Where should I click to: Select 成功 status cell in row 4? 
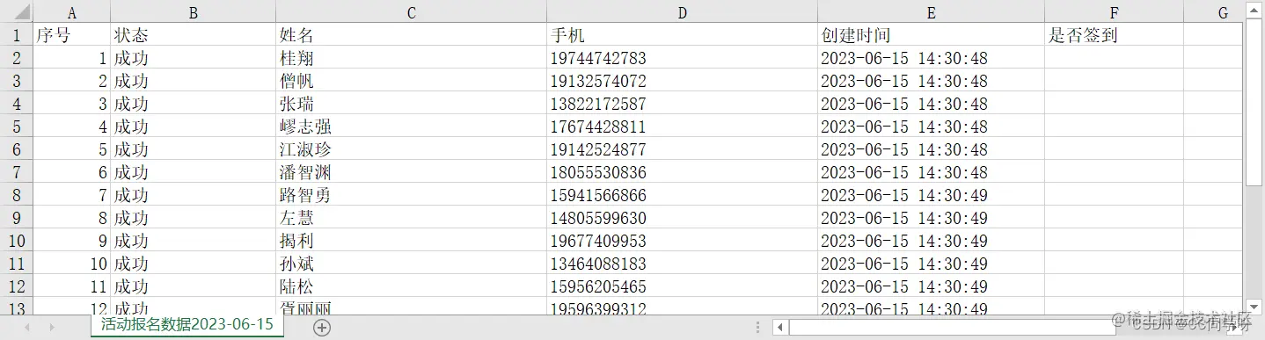(194, 104)
